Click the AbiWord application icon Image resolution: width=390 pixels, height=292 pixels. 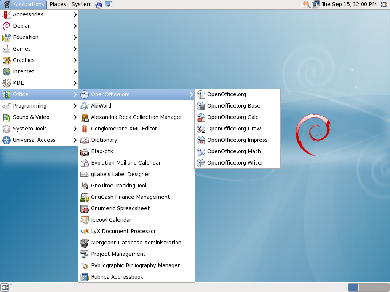pos(85,106)
